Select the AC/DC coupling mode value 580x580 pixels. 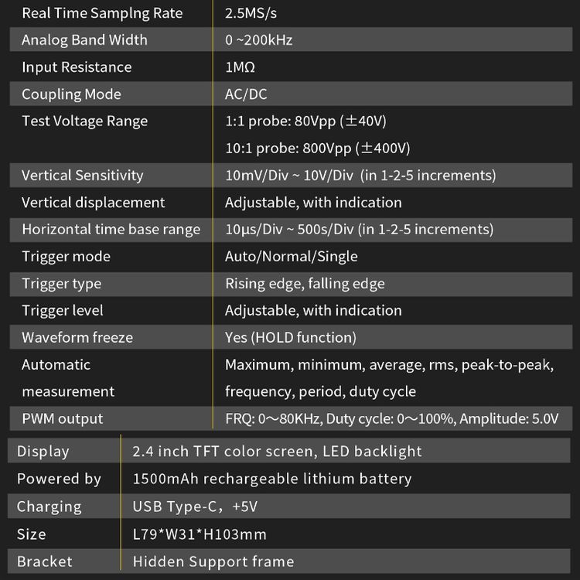[246, 94]
